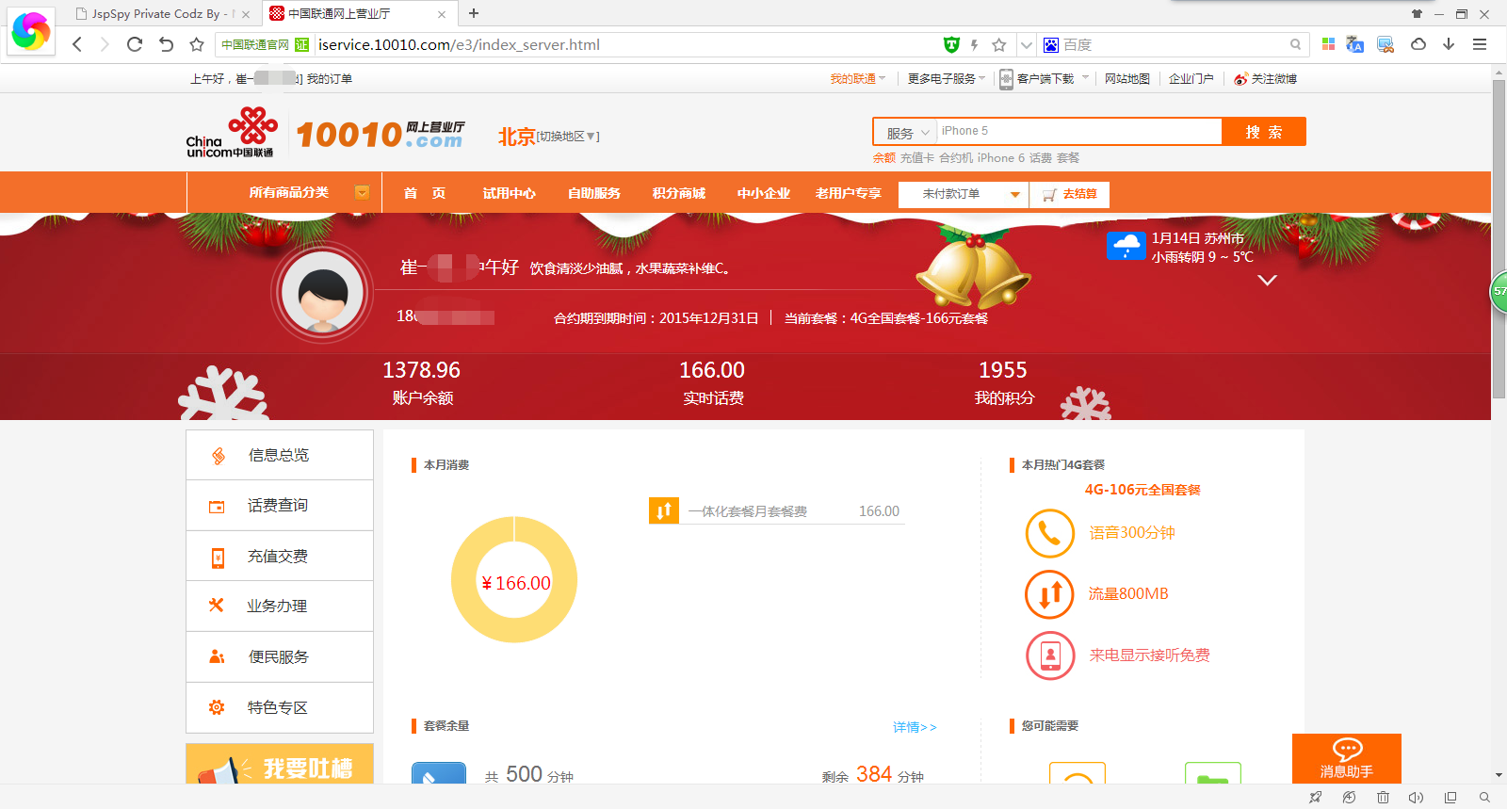Open new browser tab with plus button

pos(474,13)
